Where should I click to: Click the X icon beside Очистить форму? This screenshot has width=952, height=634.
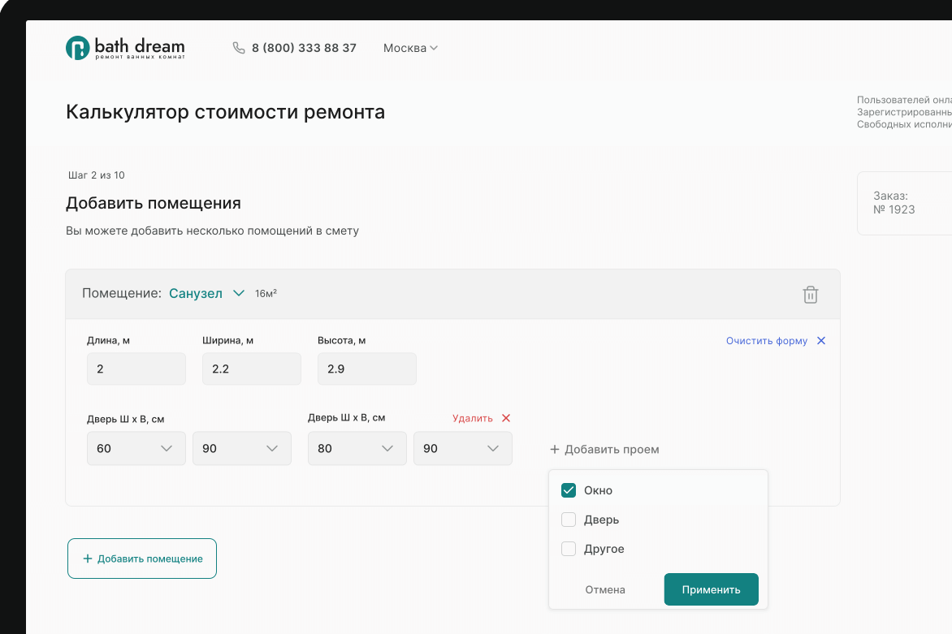pos(821,341)
